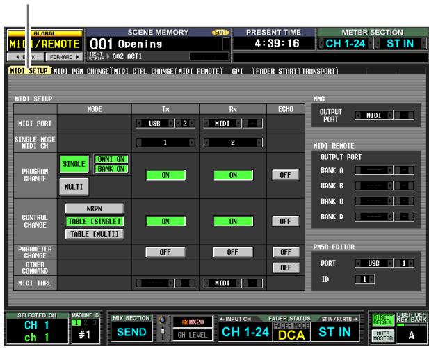Screen dimensions: 429x348
Task: Click USER DEF KEY BANK A
Action: (x=411, y=335)
